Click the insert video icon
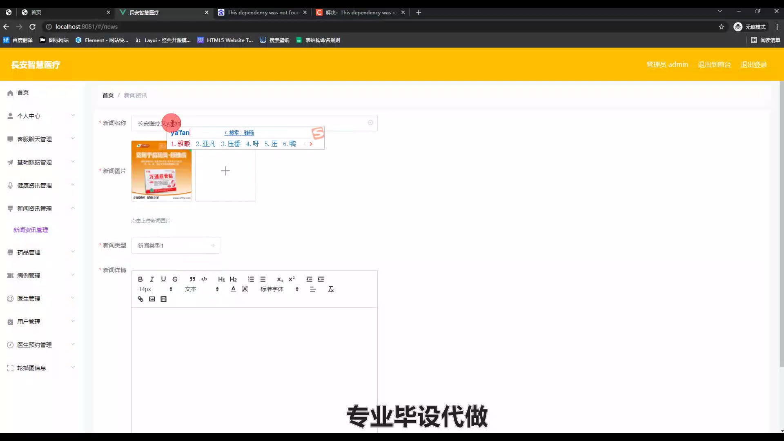The height and width of the screenshot is (441, 784). coord(164,299)
